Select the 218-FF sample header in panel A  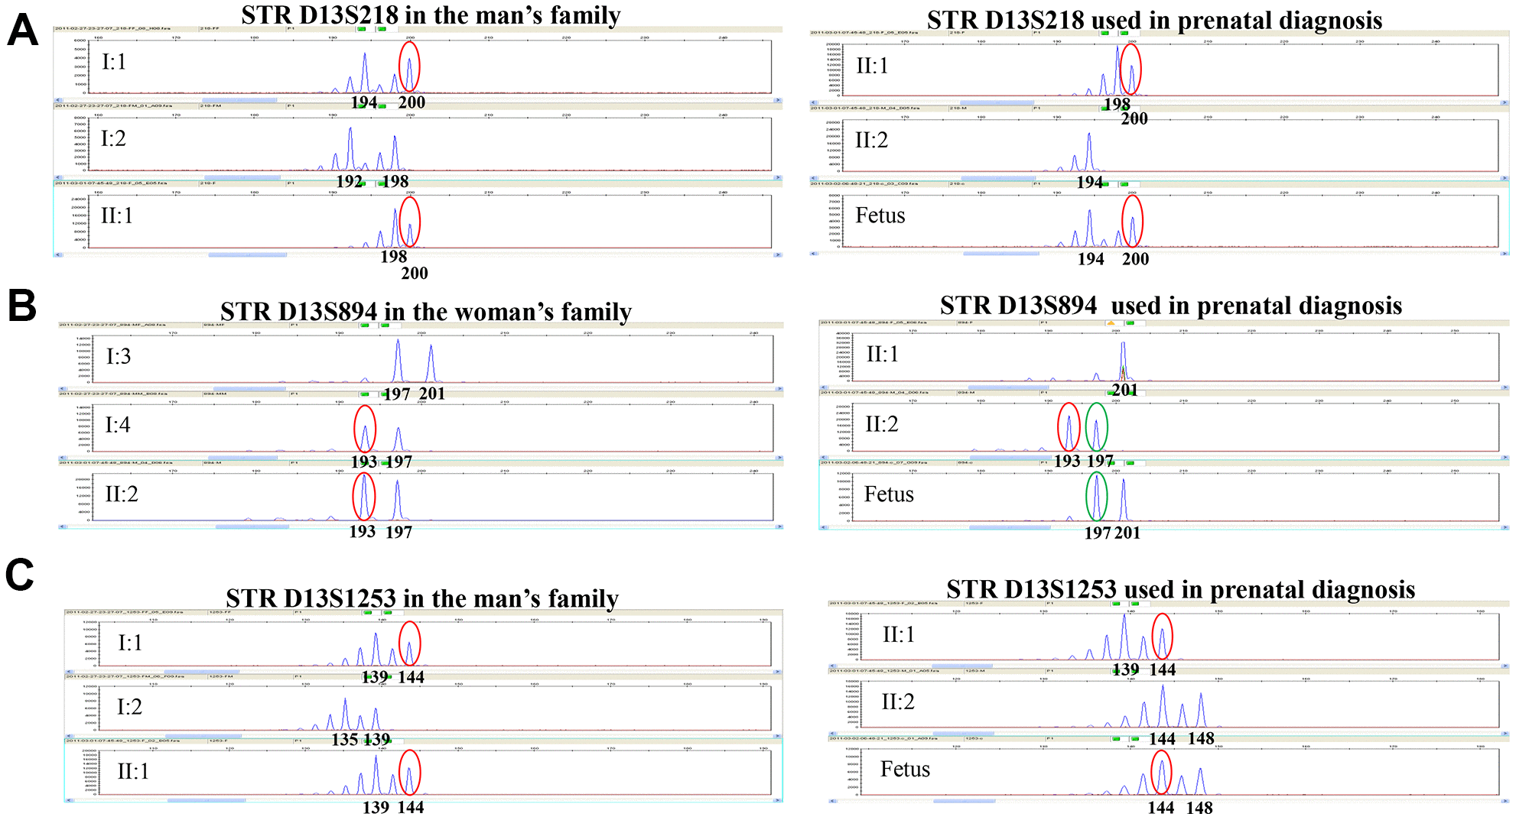[210, 28]
